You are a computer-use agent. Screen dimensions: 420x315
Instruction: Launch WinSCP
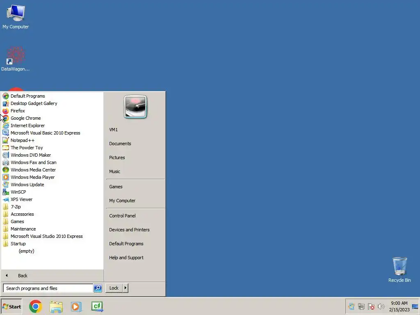tap(52, 192)
